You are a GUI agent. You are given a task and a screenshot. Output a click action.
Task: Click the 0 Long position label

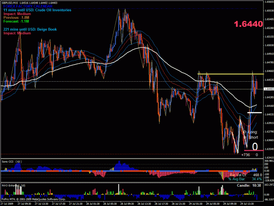[250, 132]
